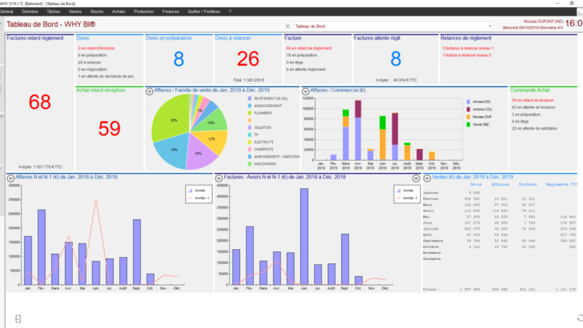This screenshot has width=583, height=328.
Task: Click the 26 Devis à relancer figure
Action: click(x=248, y=59)
